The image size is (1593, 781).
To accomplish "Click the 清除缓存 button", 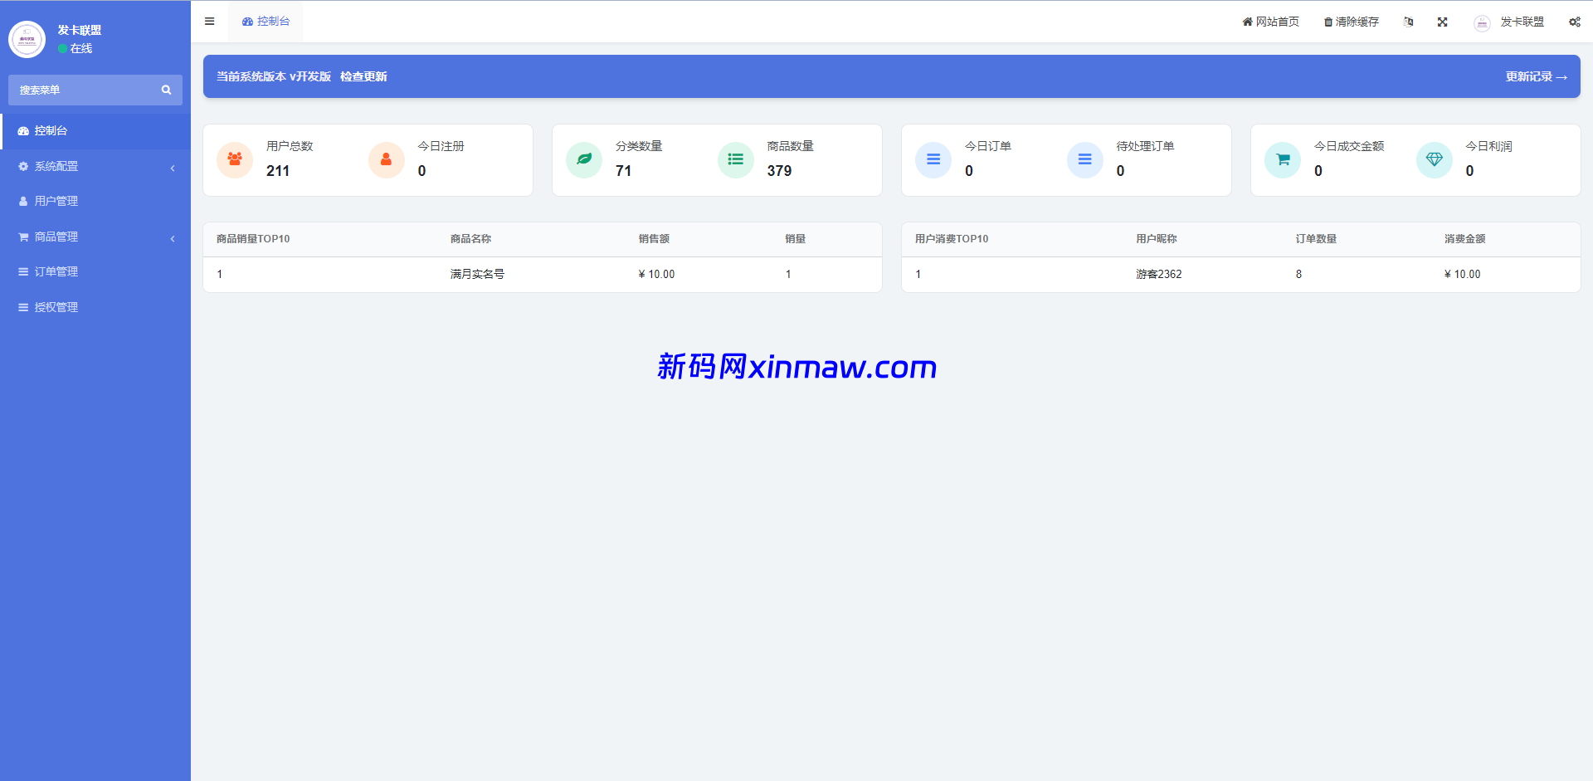I will point(1352,22).
